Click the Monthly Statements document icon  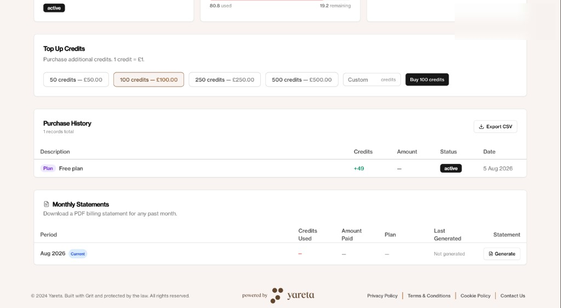click(x=46, y=204)
